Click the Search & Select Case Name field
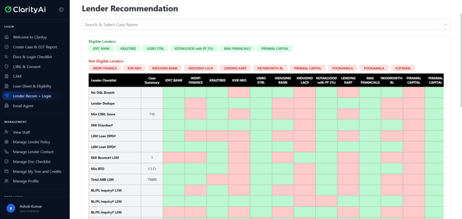This screenshot has width=462, height=219. 260,25
